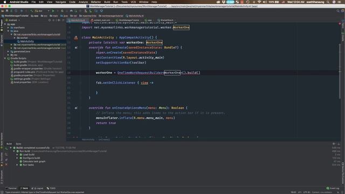Click the Wi-Fi icon in macOS menu bar
Screen dimensions: 345x194
pyautogui.click(x=259, y=2)
